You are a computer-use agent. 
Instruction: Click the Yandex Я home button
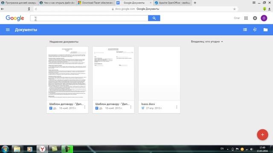pos(29,9)
